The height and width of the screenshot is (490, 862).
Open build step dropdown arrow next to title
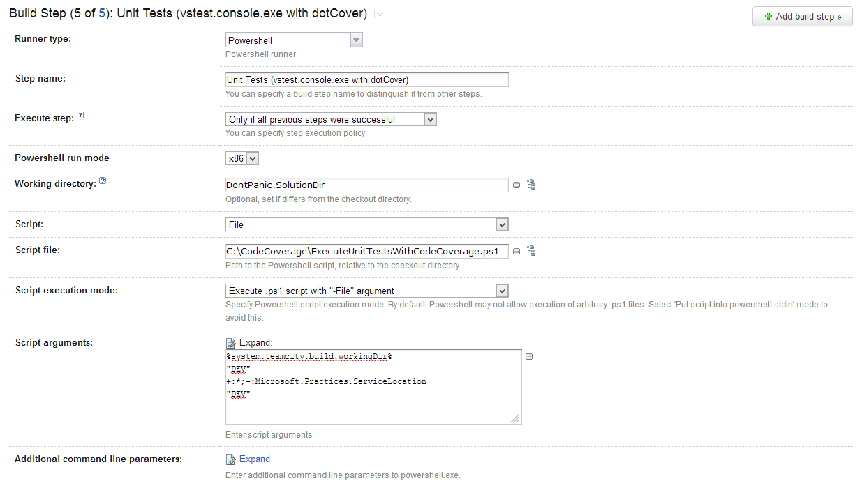pyautogui.click(x=380, y=15)
